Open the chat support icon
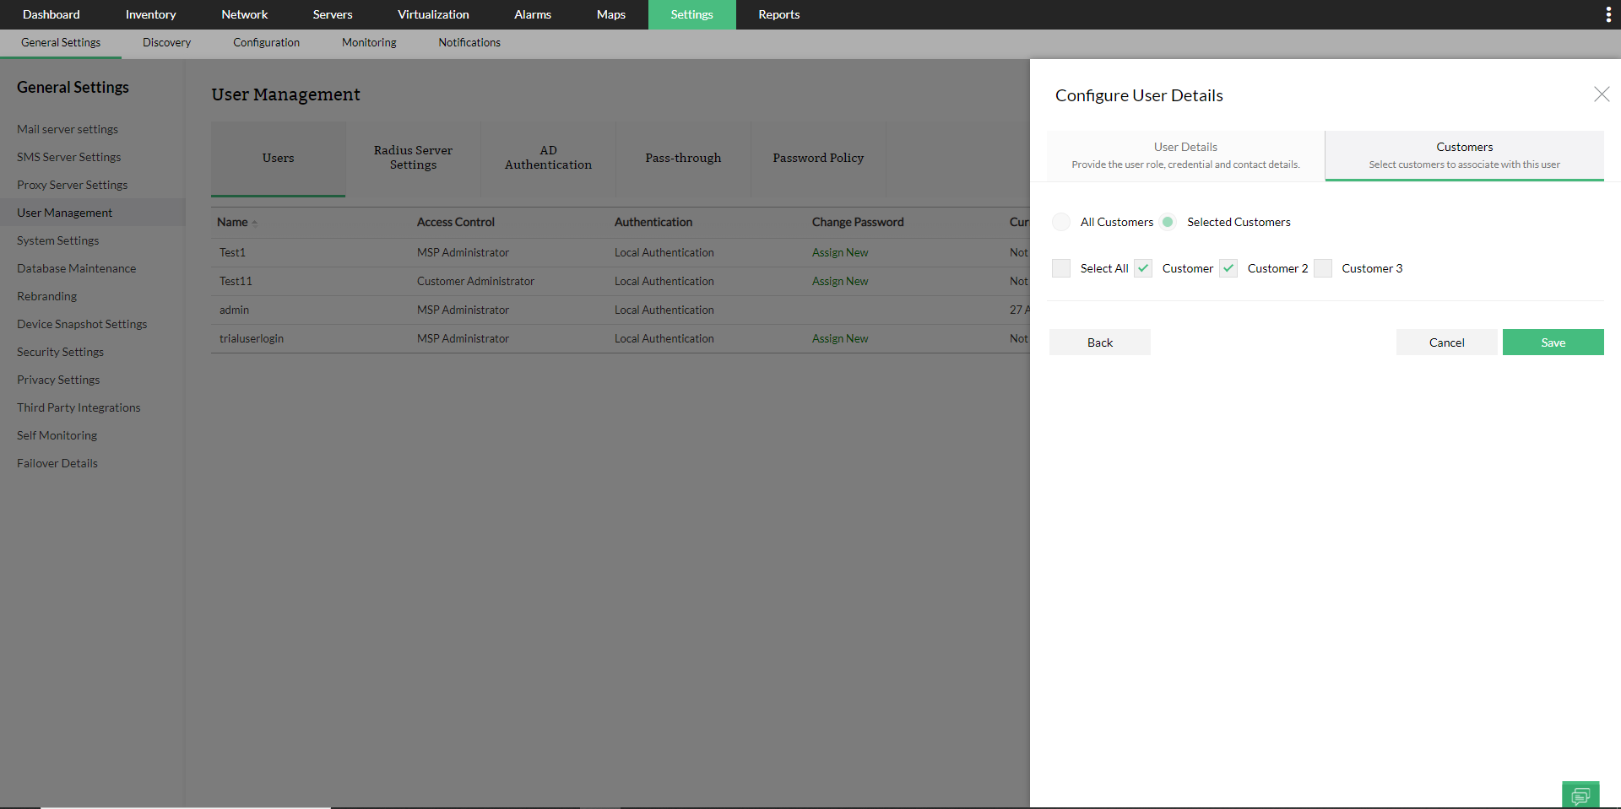Viewport: 1621px width, 809px height. pos(1580,795)
